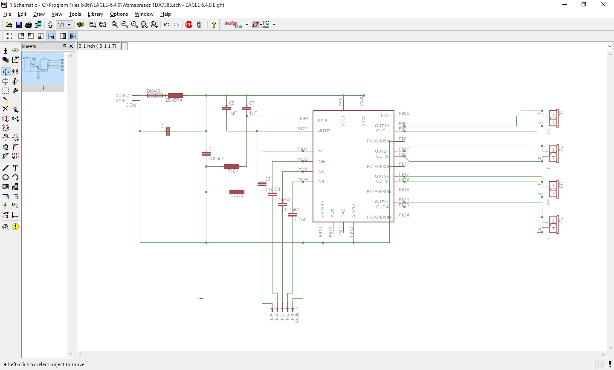The width and height of the screenshot is (614, 370).
Task: Undock the Sheets panel
Action: tap(64, 46)
